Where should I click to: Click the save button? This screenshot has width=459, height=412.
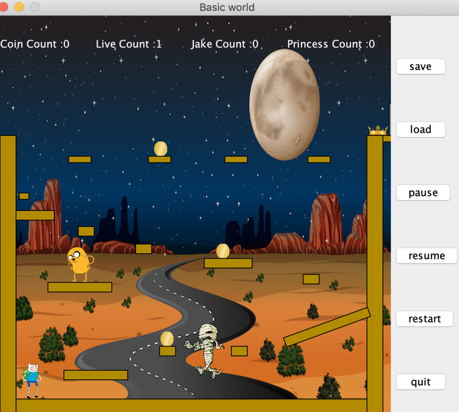point(420,66)
